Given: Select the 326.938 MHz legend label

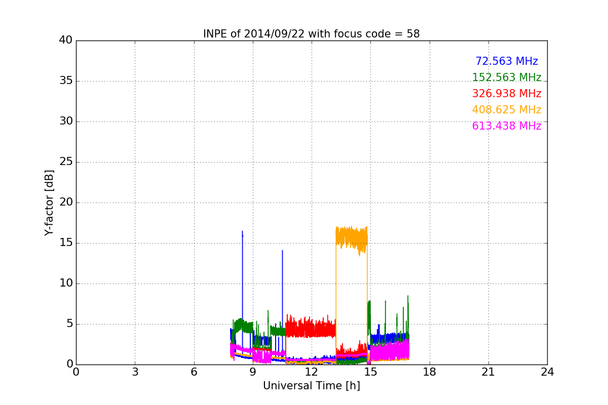Looking at the screenshot, I should click(x=507, y=94).
